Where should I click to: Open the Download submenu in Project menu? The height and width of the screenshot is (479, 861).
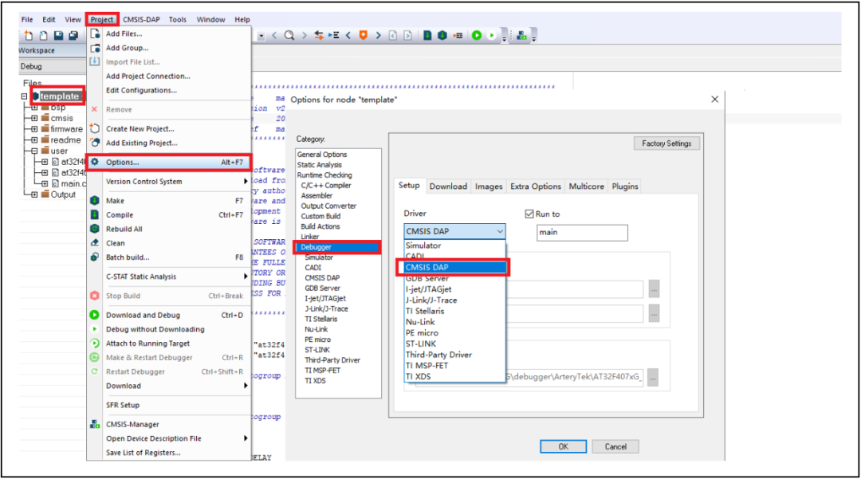pos(169,386)
